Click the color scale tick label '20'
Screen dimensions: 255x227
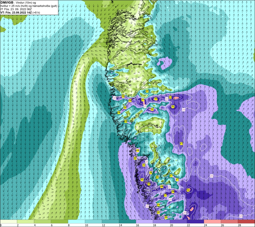click(171, 225)
